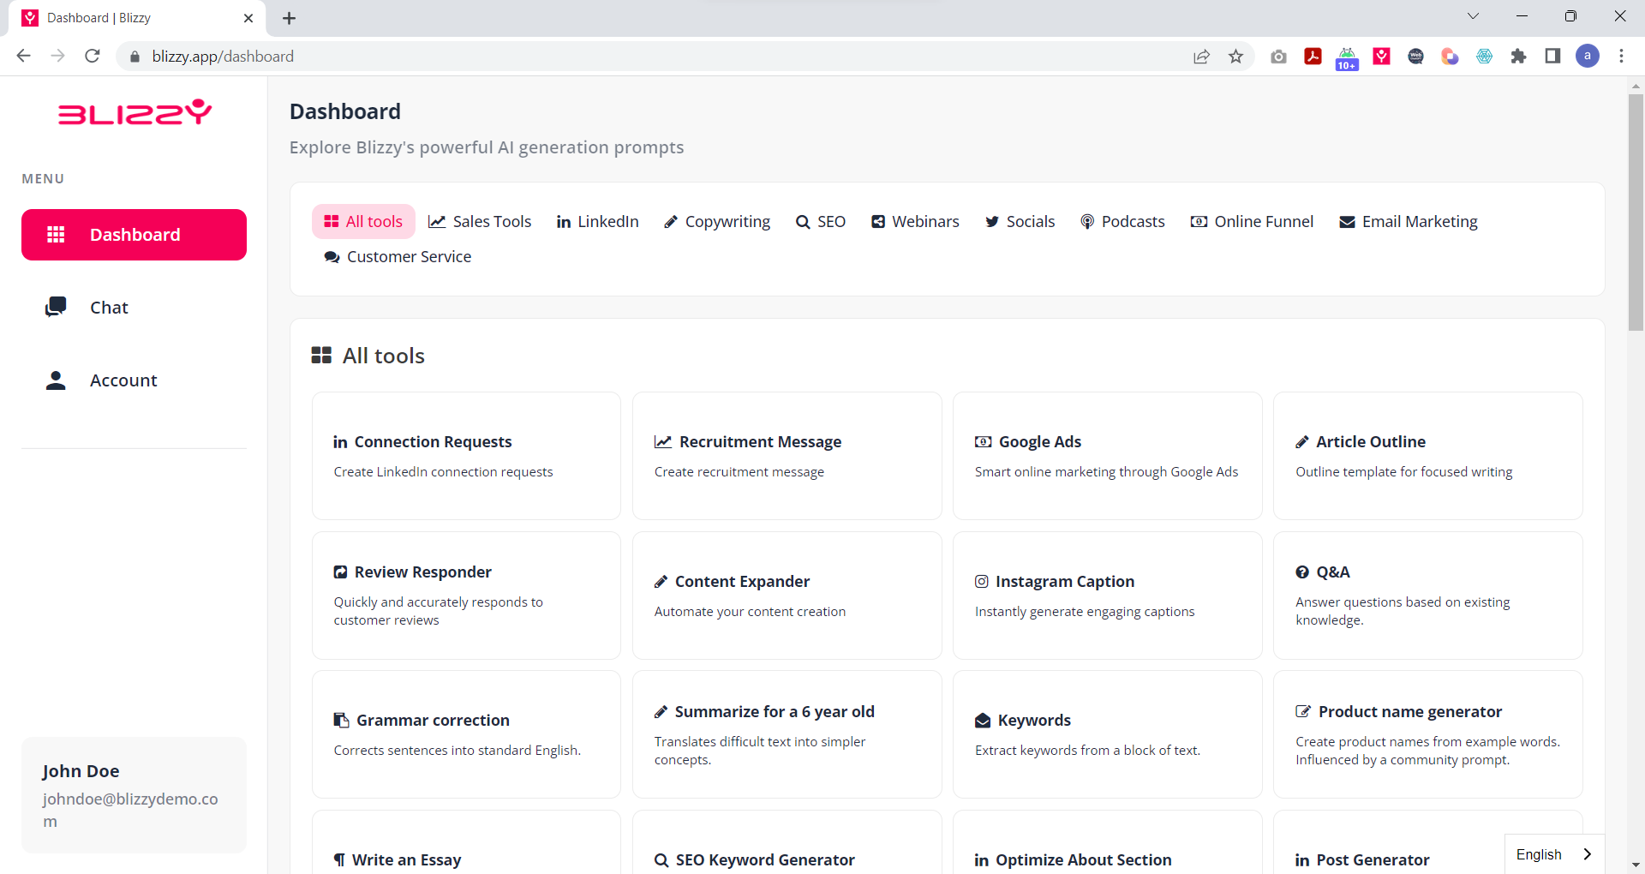Open the Article Outline tool
1645x874 pixels.
point(1428,456)
